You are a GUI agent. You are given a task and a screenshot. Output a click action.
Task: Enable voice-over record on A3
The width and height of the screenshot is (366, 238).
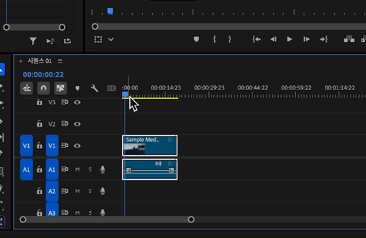click(102, 212)
